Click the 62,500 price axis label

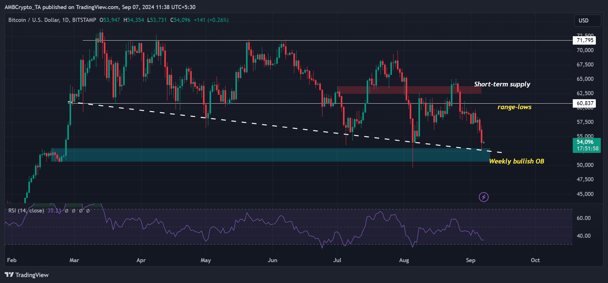point(585,93)
